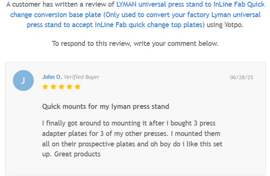Click the "To respond to this review" instruction
Viewport: 270px width, 176px height.
pyautogui.click(x=92, y=43)
